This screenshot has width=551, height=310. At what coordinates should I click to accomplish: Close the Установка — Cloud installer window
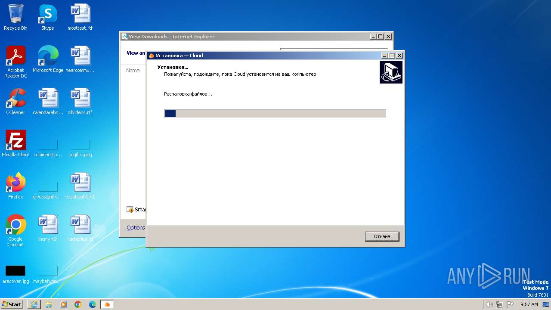pos(399,56)
